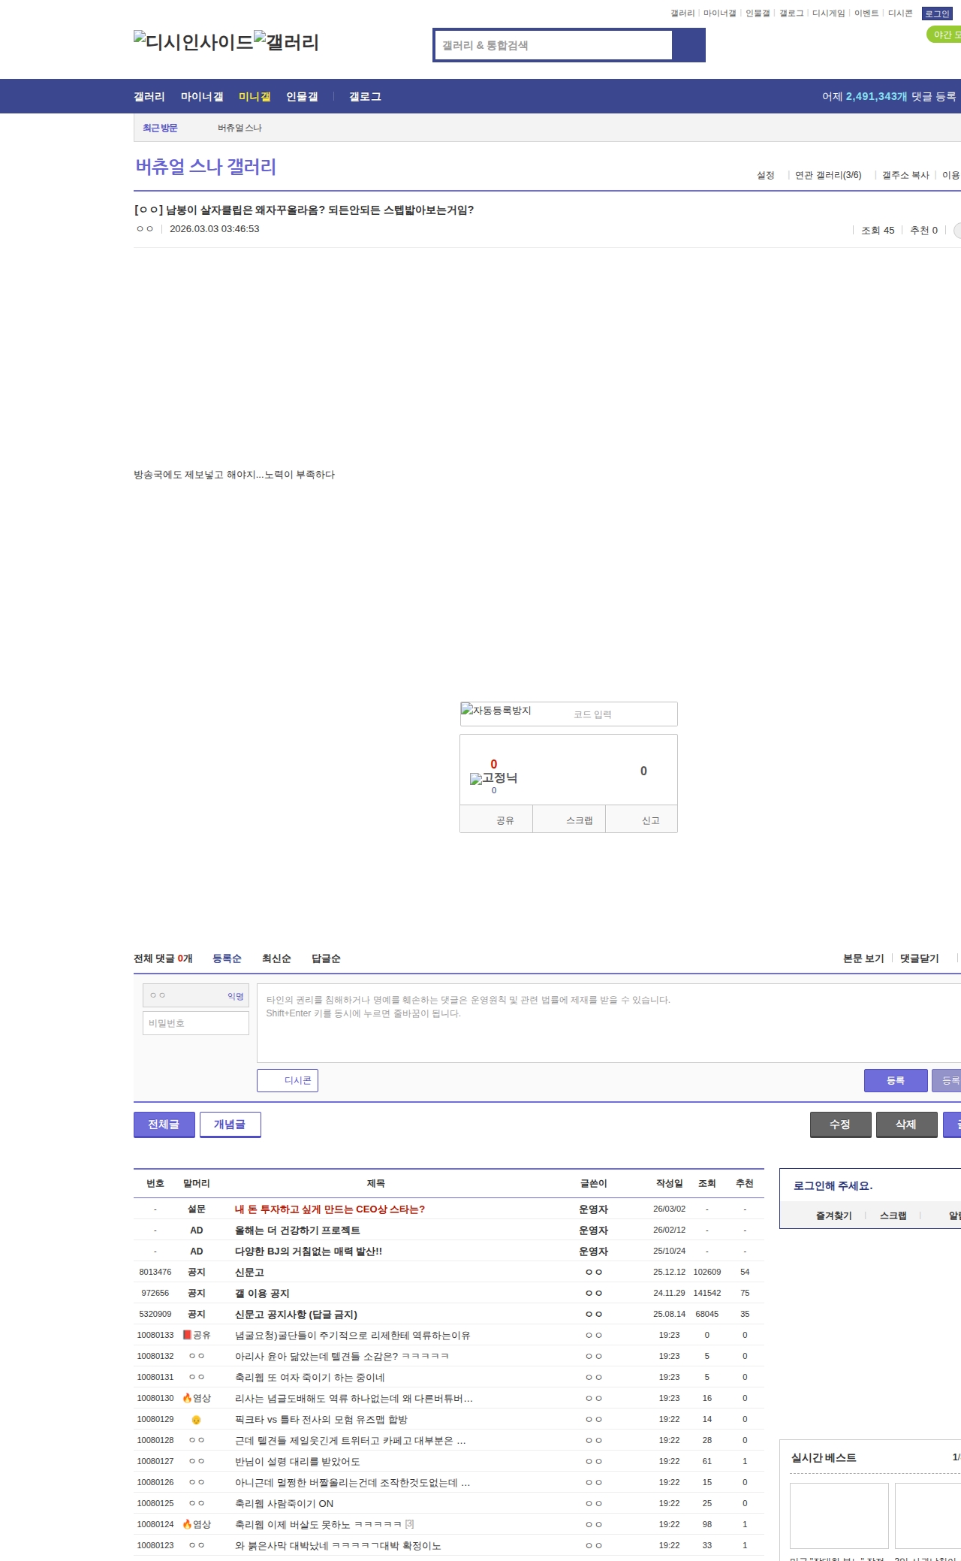Open 스크랩 in the login box
The width and height of the screenshot is (961, 1561).
(893, 1215)
